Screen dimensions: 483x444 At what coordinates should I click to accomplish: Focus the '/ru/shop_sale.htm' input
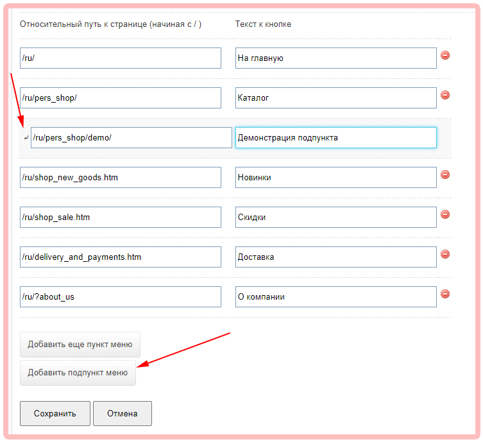[121, 217]
